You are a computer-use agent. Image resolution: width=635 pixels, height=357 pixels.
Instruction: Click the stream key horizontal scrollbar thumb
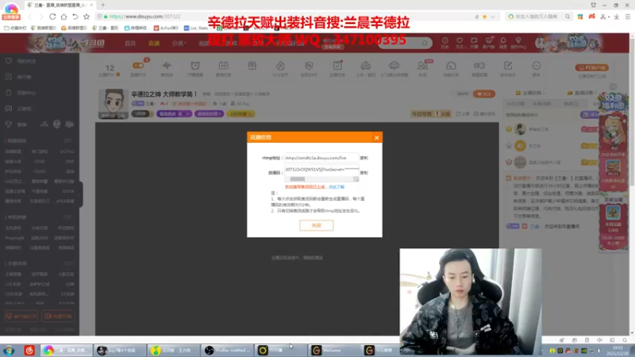[297, 179]
